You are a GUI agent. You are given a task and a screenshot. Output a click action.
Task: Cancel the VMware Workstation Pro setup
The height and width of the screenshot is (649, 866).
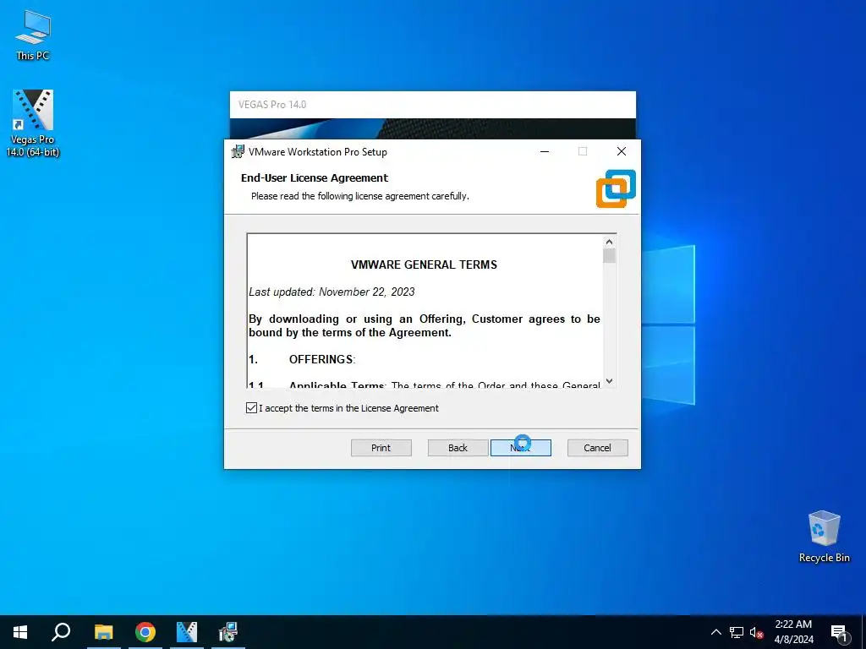(598, 448)
